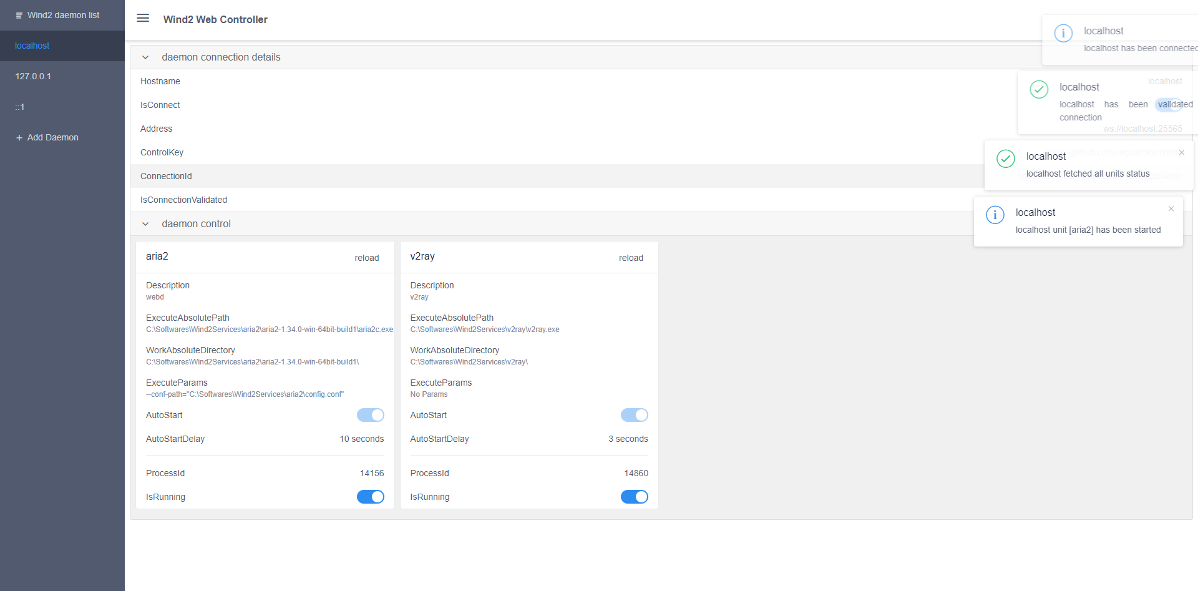Screen dimensions: 1198x591
Task: Click the Address row label
Action: tap(156, 129)
